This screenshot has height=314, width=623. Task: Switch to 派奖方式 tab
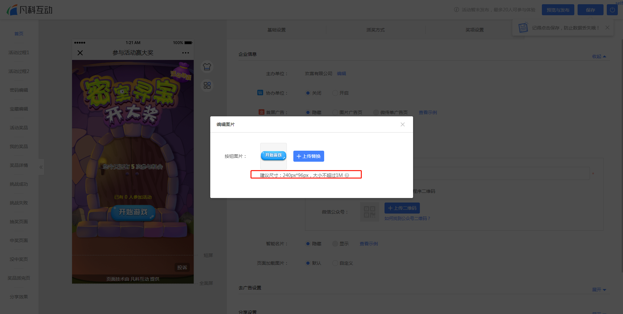click(x=375, y=30)
